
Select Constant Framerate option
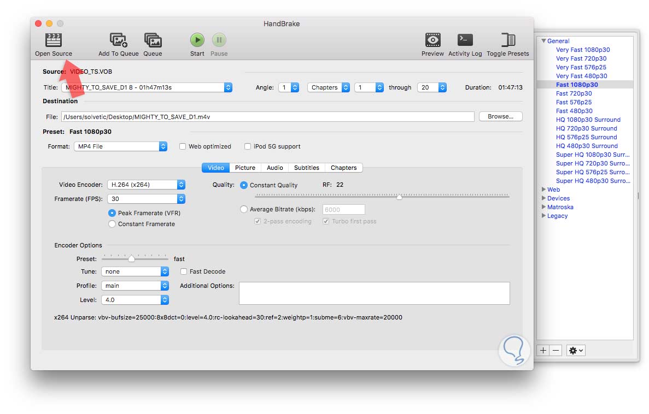click(112, 224)
